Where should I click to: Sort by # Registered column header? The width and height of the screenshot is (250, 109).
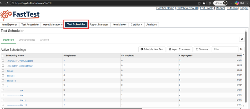[70, 56]
